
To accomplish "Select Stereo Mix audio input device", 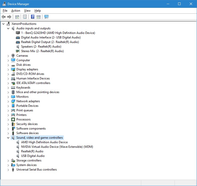I will (42, 51).
